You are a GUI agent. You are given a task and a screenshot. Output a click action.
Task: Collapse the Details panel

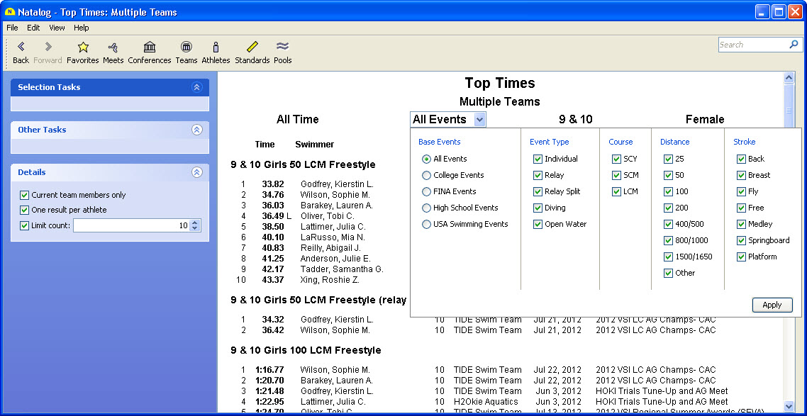pos(197,172)
